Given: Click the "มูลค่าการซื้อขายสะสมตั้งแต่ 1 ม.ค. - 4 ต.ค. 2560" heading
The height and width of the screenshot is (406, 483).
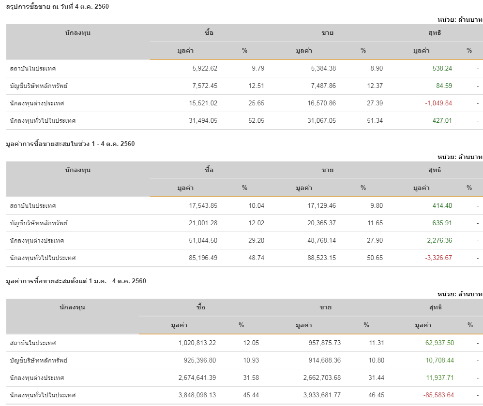Looking at the screenshot, I should pyautogui.click(x=76, y=281).
